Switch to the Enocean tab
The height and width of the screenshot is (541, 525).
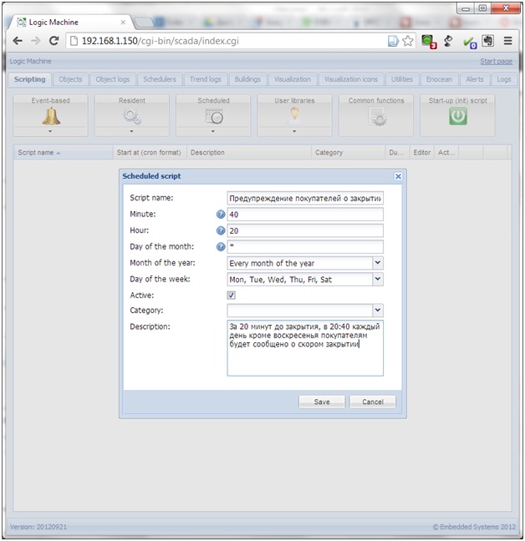pos(439,79)
